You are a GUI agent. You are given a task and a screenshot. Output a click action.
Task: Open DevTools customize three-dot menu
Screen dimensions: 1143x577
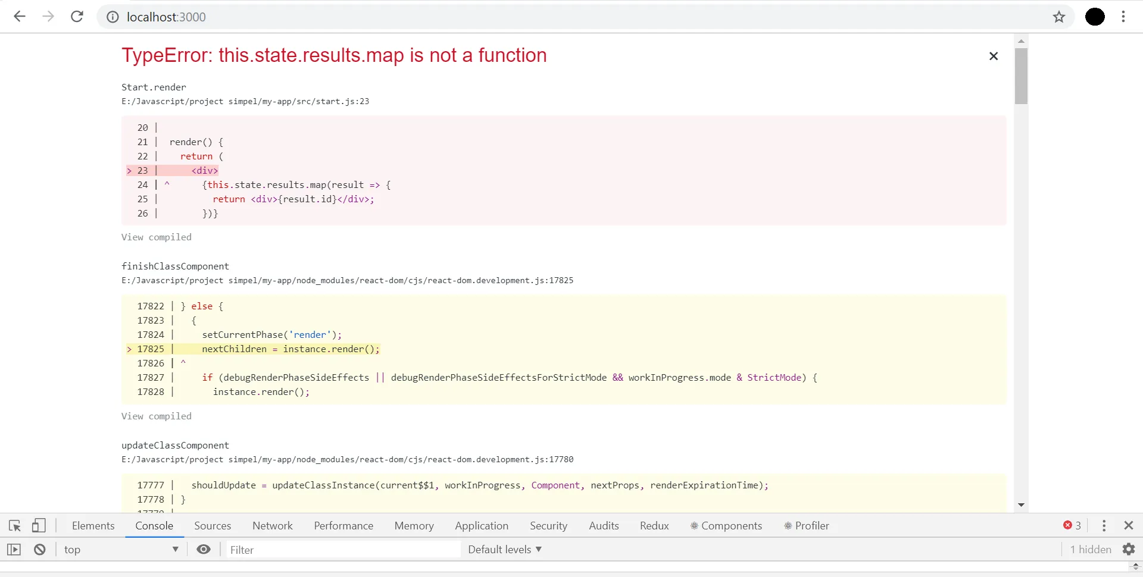pyautogui.click(x=1104, y=526)
